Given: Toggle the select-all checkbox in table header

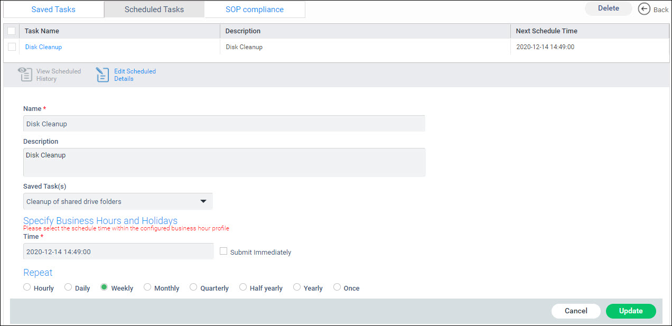Looking at the screenshot, I should click(x=12, y=31).
